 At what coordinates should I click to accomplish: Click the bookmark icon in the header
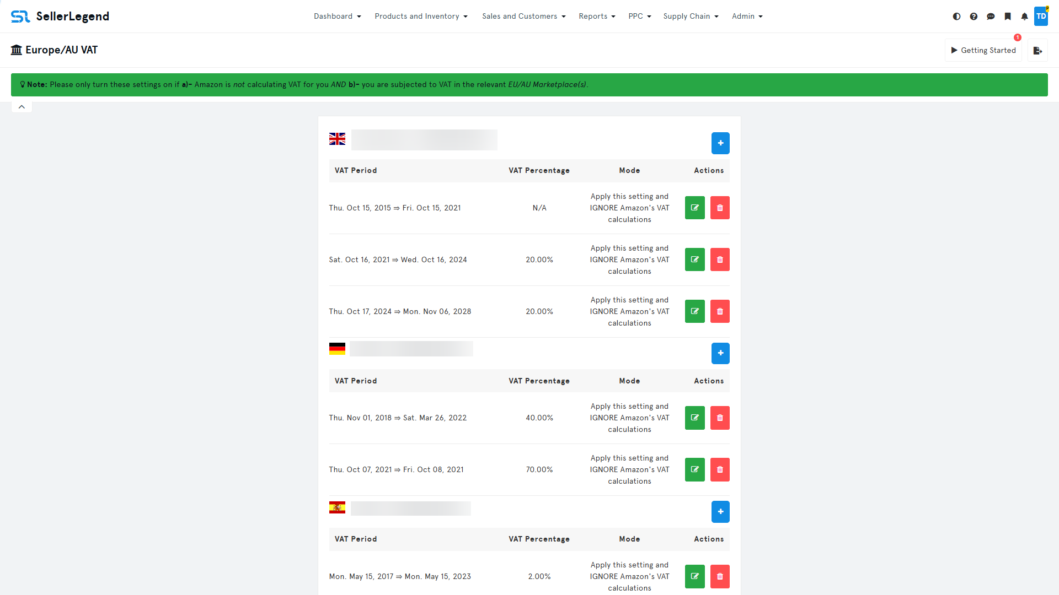point(1008,16)
